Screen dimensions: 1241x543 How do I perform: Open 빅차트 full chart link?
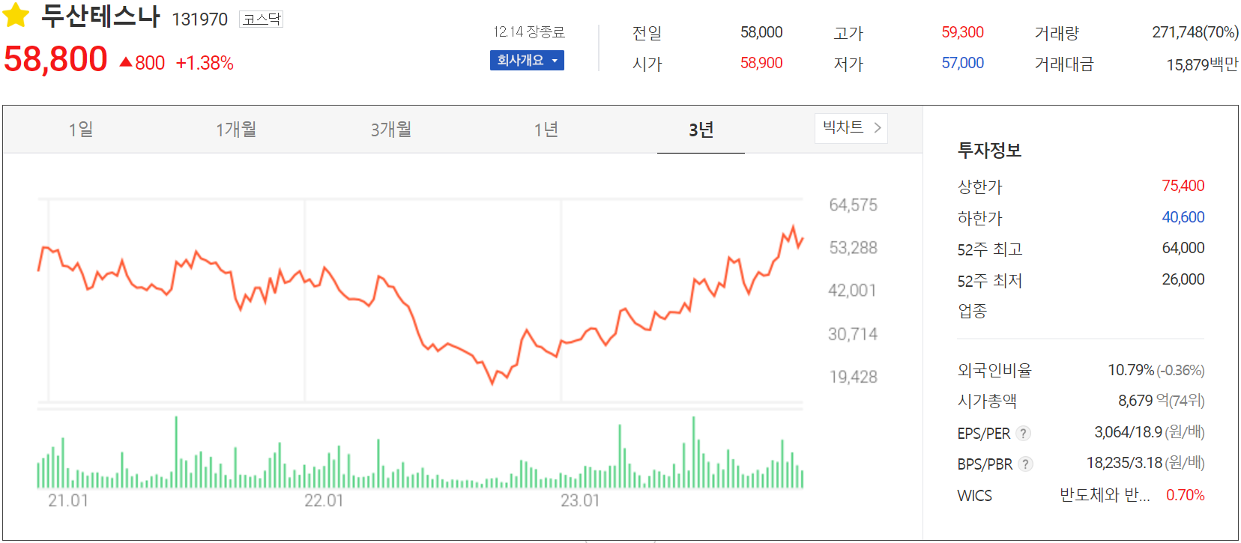[x=851, y=128]
